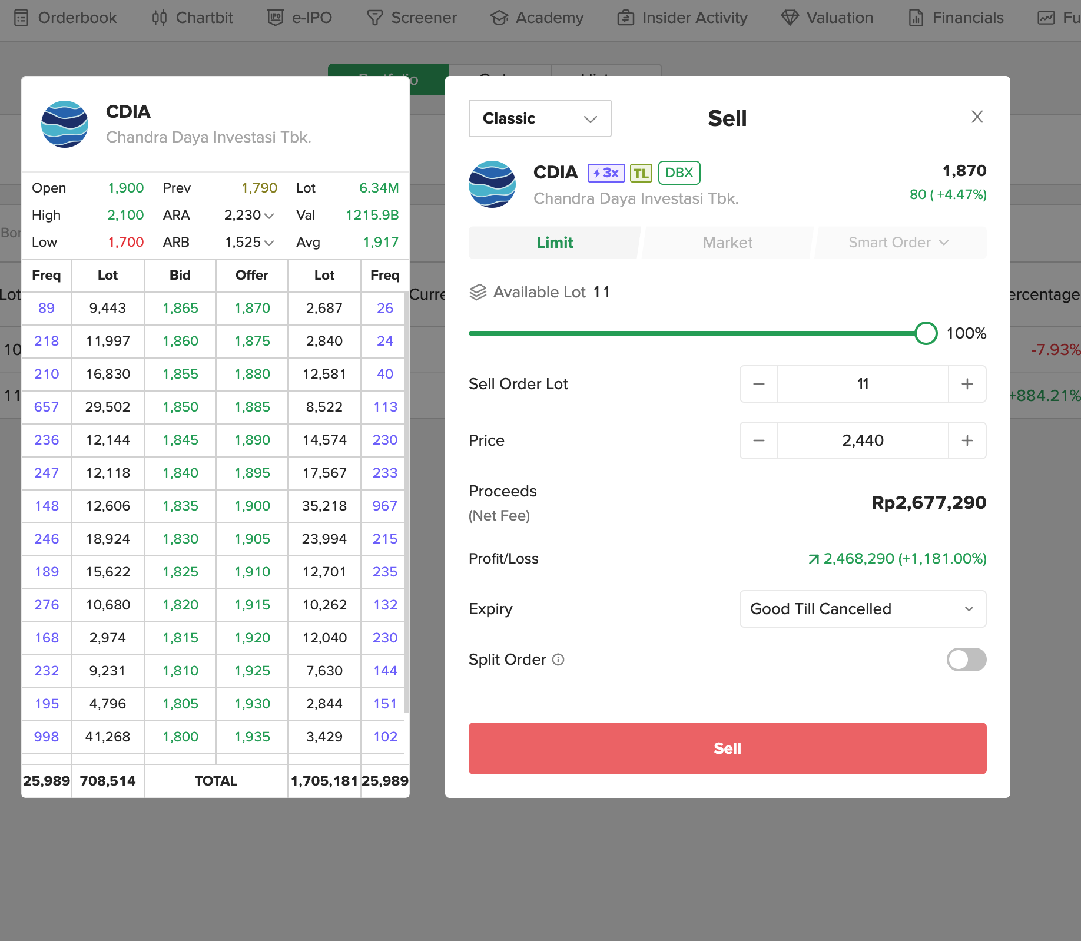Increase the Price value
The width and height of the screenshot is (1081, 941).
pos(967,440)
